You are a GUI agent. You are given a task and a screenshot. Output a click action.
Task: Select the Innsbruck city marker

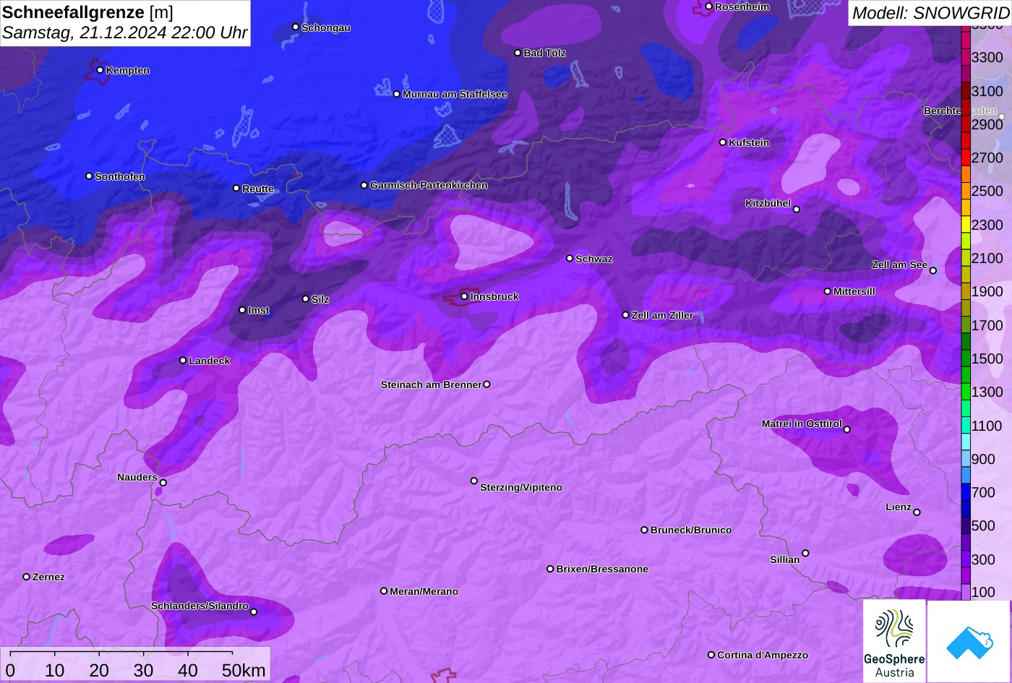click(x=464, y=296)
